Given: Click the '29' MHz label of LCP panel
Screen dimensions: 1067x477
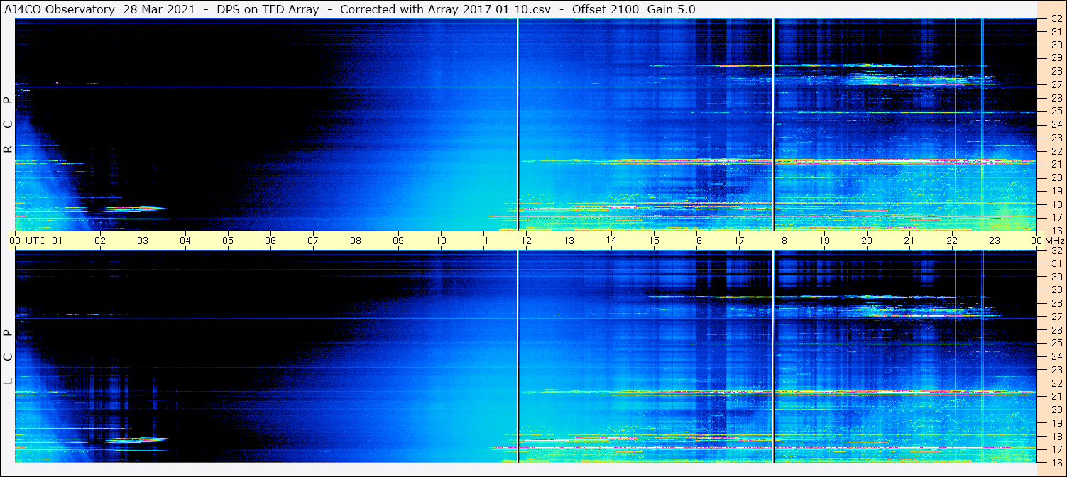Looking at the screenshot, I should [1056, 290].
